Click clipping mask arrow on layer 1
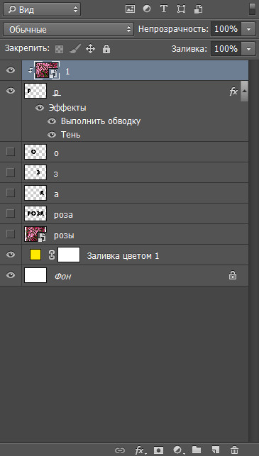The image size is (259, 456). 31,70
